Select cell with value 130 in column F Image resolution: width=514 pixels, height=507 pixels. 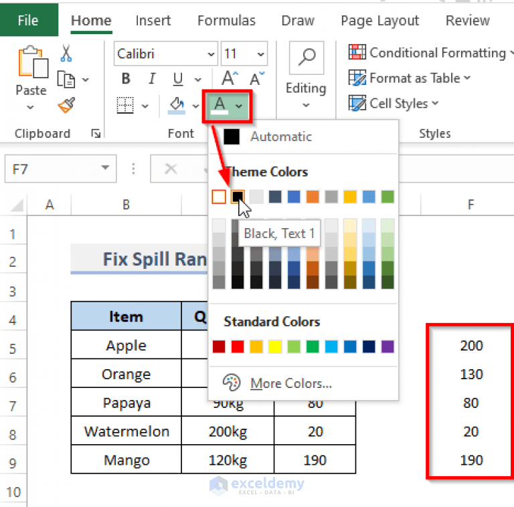pyautogui.click(x=471, y=374)
